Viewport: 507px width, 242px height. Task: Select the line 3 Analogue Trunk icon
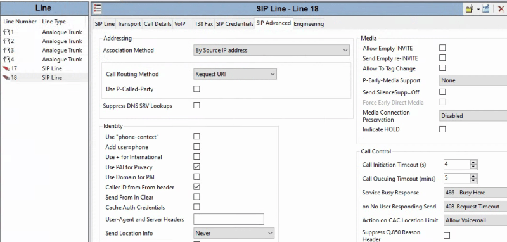(x=6, y=51)
